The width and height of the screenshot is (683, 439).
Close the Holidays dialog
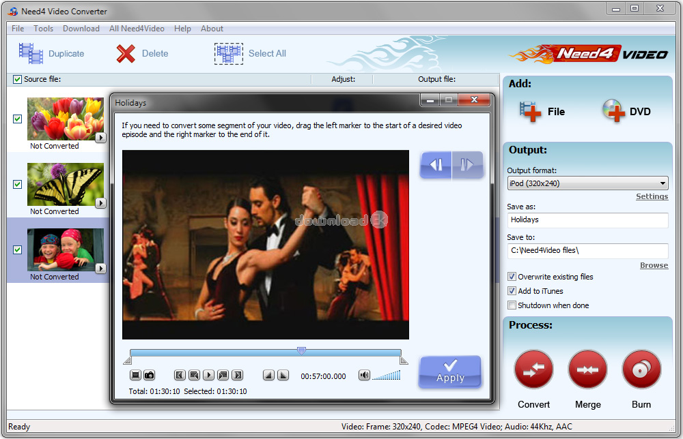click(475, 100)
